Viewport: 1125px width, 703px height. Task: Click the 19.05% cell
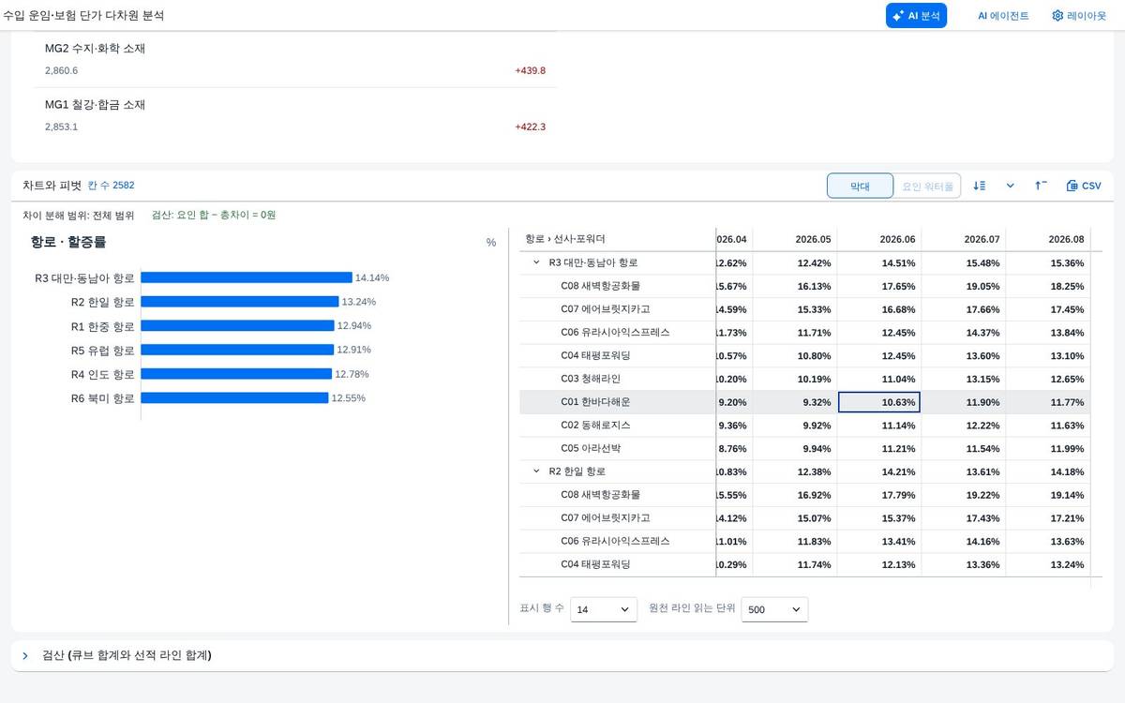click(963, 286)
